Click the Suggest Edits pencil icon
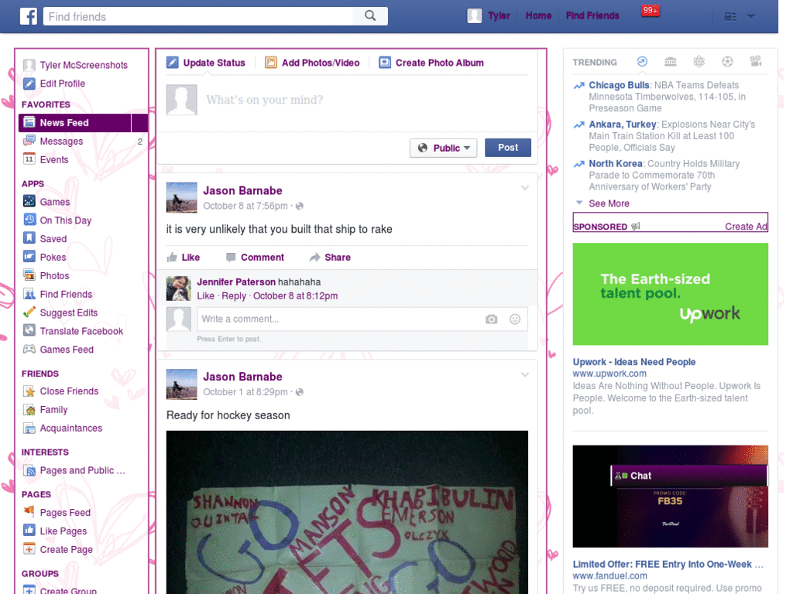Image resolution: width=793 pixels, height=594 pixels. tap(29, 312)
